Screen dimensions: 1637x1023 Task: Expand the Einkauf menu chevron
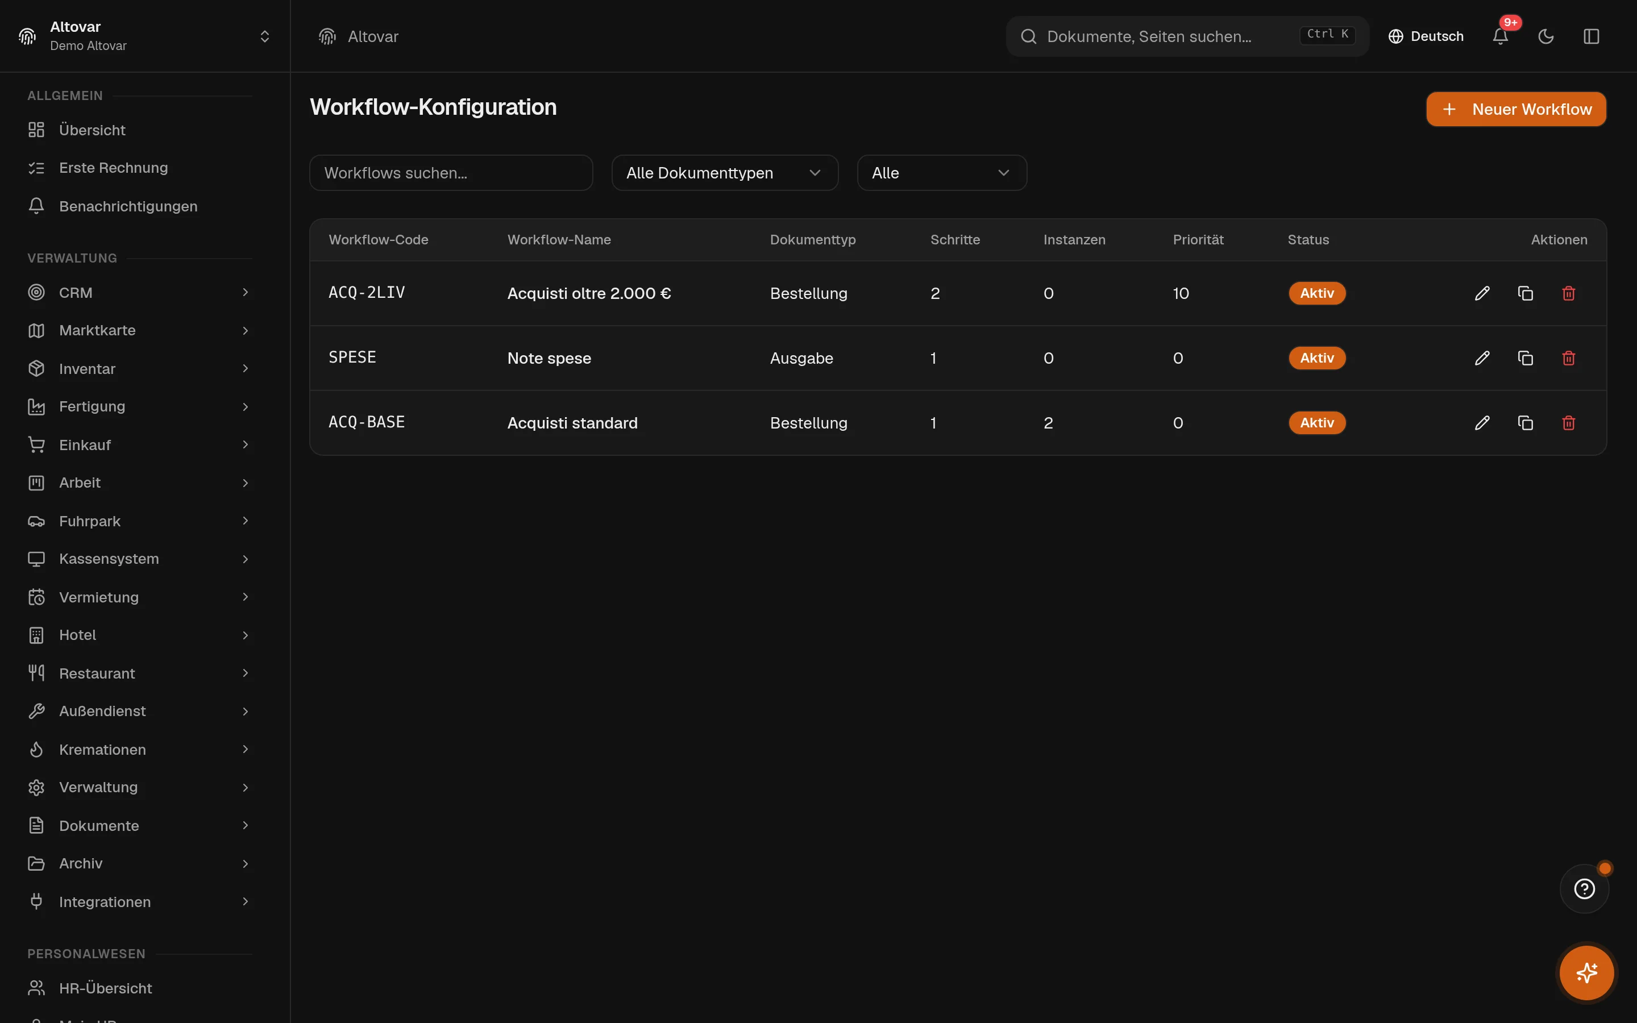(x=246, y=444)
